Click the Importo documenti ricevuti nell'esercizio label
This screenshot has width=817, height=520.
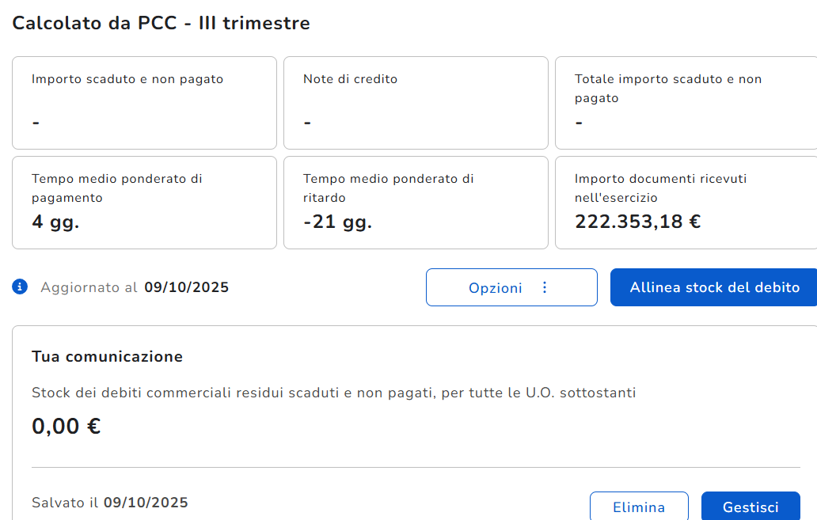[660, 188]
